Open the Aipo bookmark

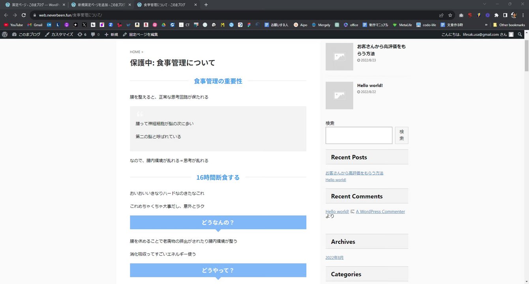(300, 25)
